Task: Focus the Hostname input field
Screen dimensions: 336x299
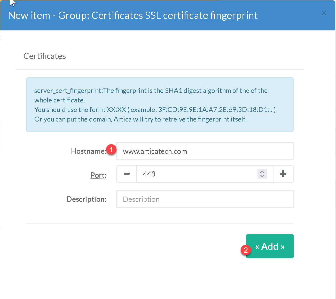Action: [205, 151]
